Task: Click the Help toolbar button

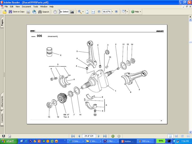Action: (135, 12)
